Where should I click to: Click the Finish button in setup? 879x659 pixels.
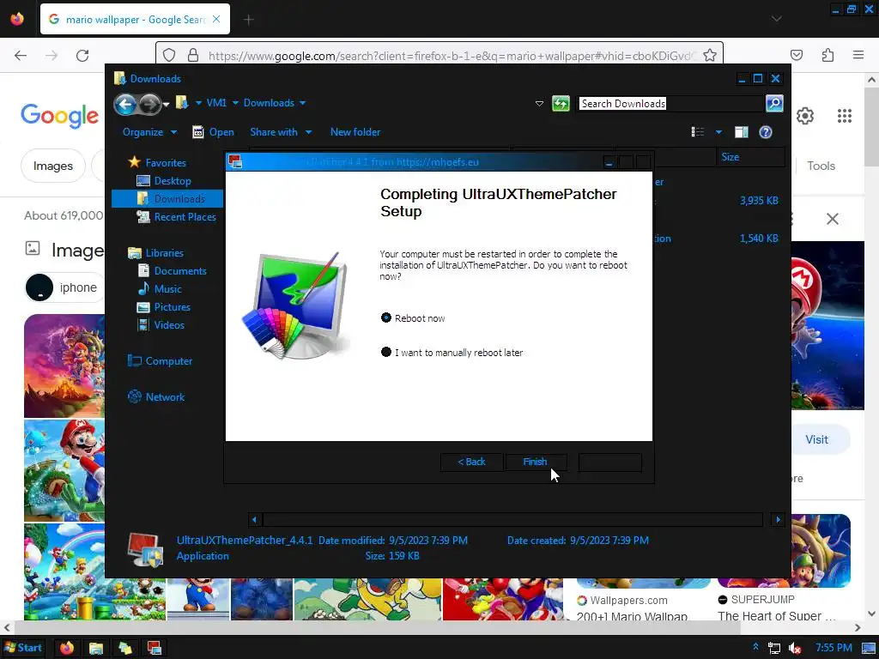point(536,462)
